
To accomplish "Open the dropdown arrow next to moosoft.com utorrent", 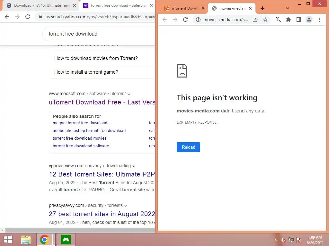I will click(x=129, y=94).
